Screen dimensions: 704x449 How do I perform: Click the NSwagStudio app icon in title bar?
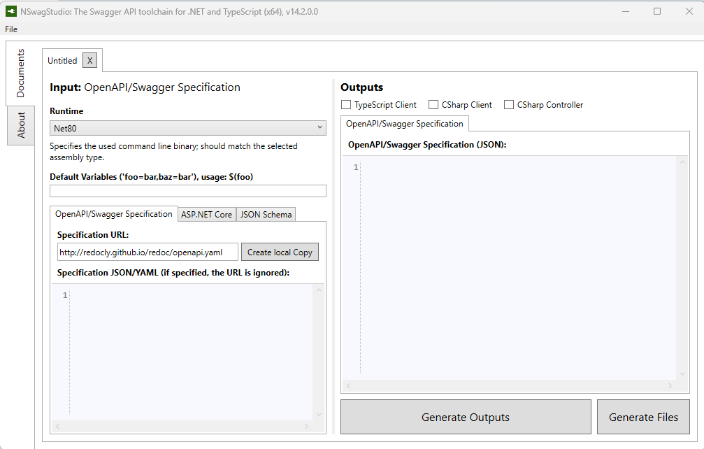coord(11,11)
